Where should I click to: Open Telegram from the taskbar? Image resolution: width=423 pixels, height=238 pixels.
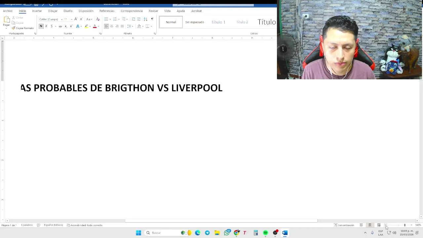(207, 233)
